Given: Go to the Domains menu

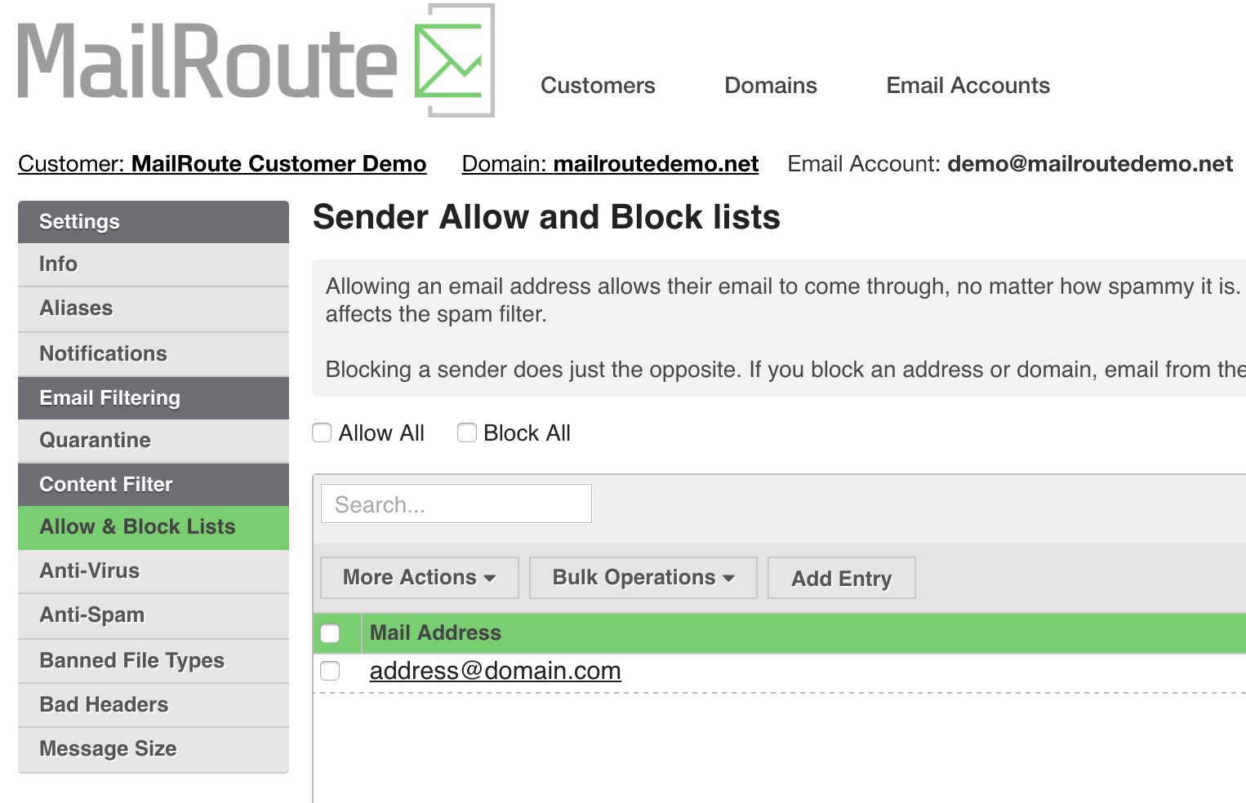Looking at the screenshot, I should click(x=771, y=86).
